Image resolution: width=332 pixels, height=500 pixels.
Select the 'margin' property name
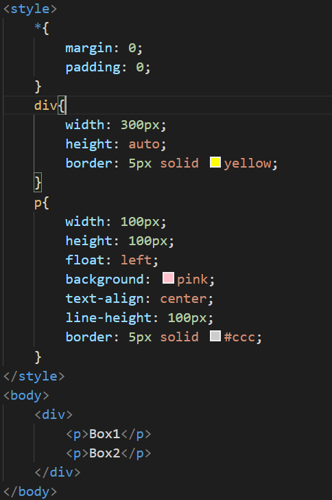[89, 49]
